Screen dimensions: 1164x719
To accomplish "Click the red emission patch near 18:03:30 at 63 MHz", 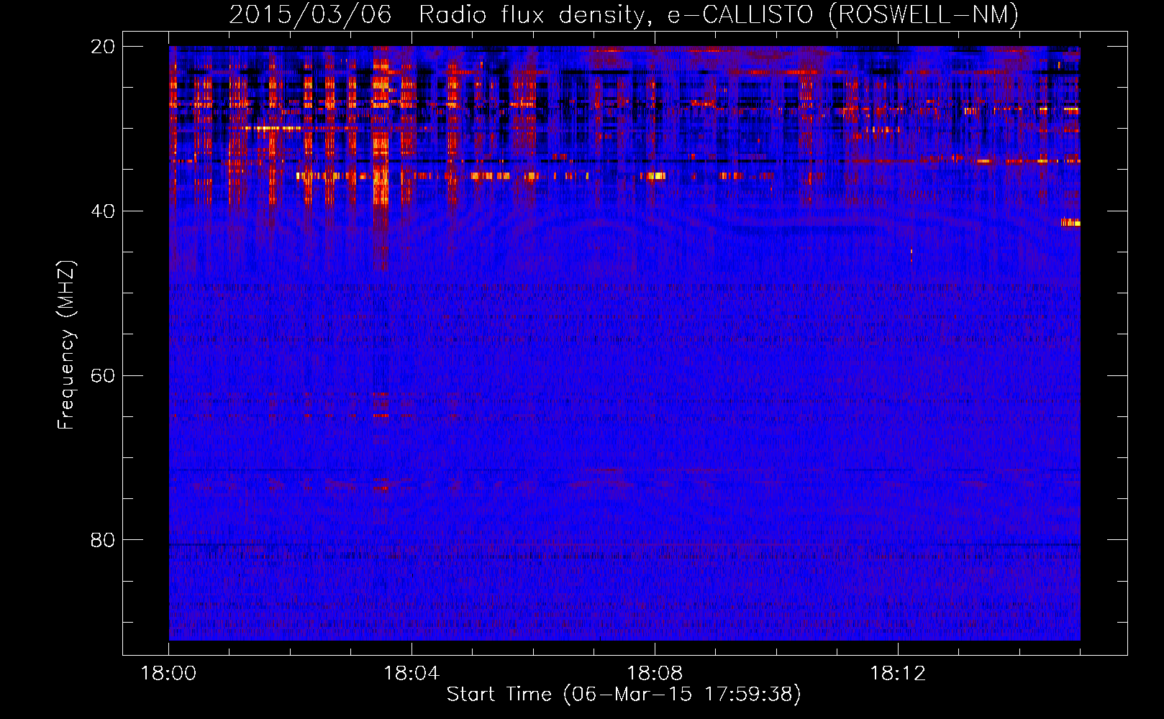I will [x=381, y=405].
